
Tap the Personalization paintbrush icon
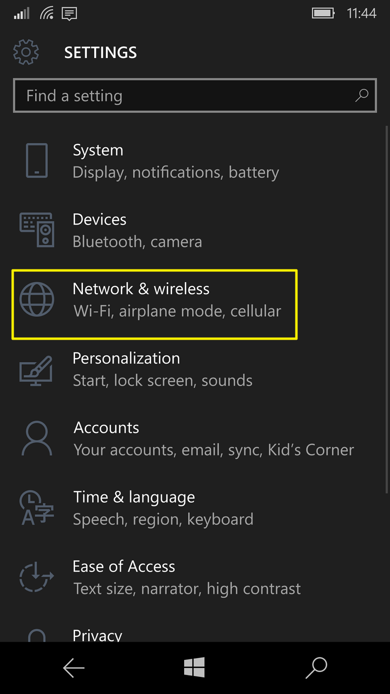pos(37,369)
